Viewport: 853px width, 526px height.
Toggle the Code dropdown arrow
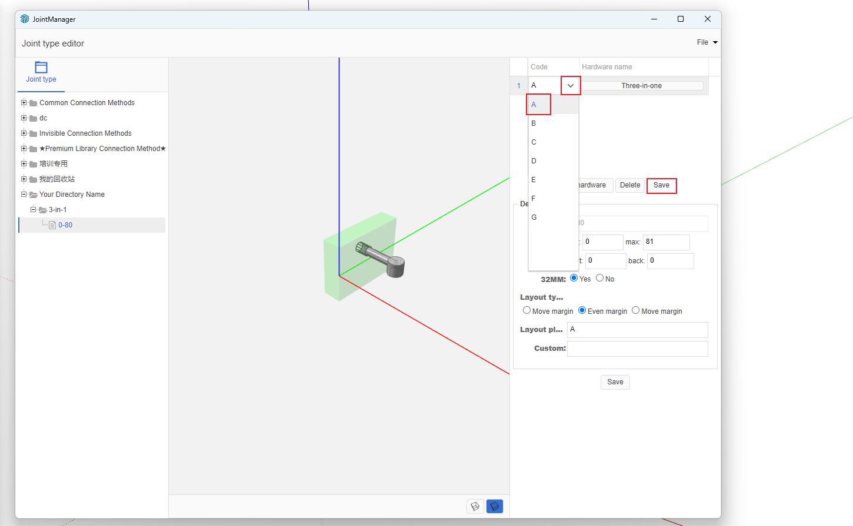[570, 86]
